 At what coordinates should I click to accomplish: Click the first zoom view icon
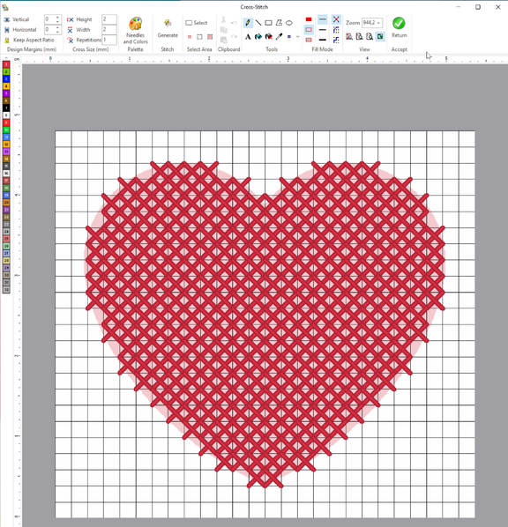point(349,37)
